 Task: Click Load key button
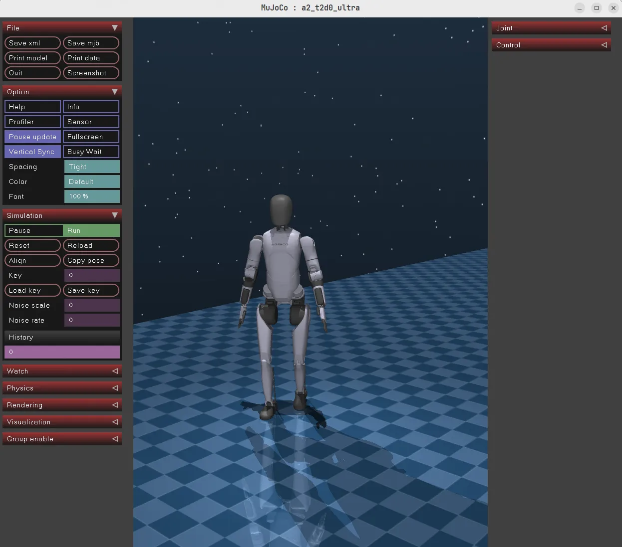pyautogui.click(x=32, y=290)
